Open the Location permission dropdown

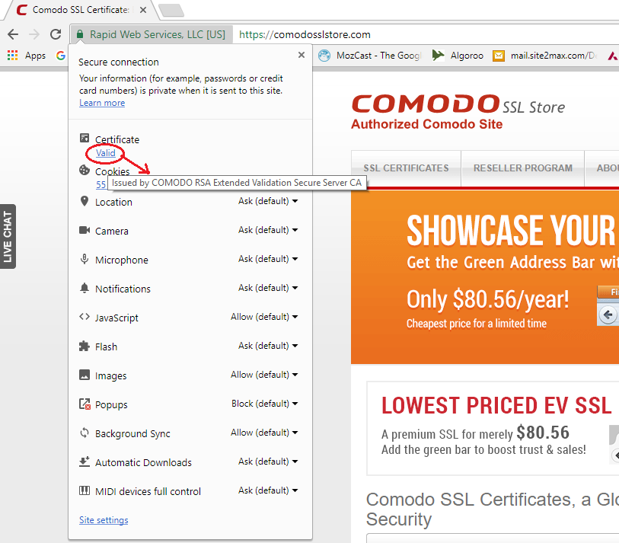click(x=268, y=201)
